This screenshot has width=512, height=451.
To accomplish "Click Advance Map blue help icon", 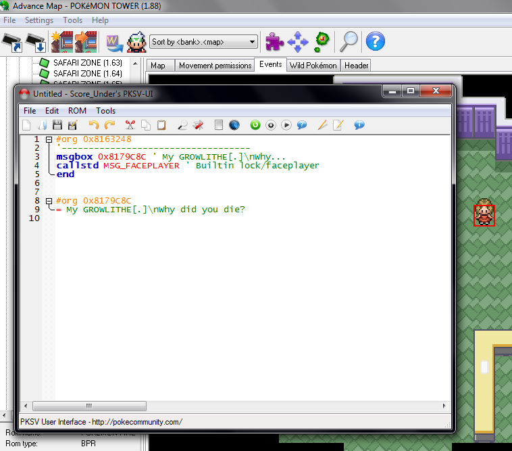I will pos(376,41).
